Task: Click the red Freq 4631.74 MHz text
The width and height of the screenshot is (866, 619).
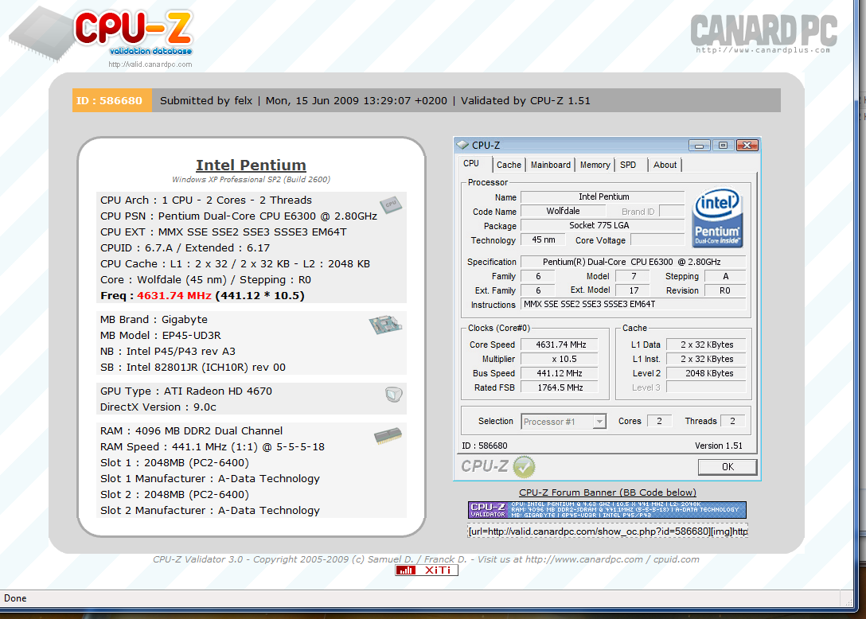Action: coord(174,295)
